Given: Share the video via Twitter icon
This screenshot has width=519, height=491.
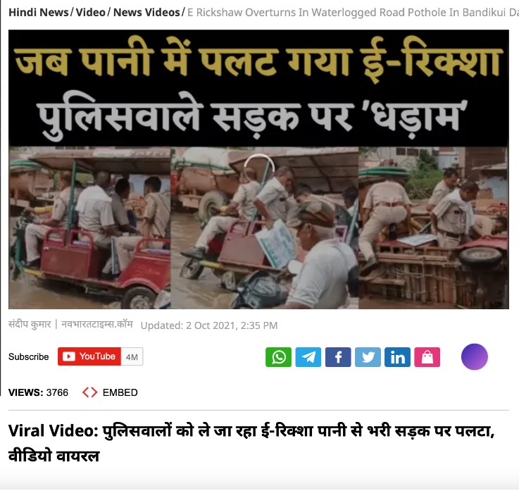Looking at the screenshot, I should click(x=368, y=357).
